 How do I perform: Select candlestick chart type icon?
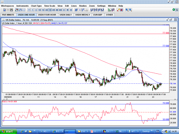[17, 10]
